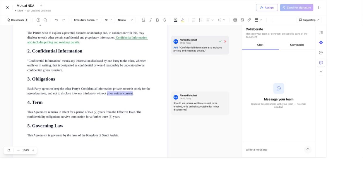
Task: Switch to the Chat tab
Action: pos(260,45)
